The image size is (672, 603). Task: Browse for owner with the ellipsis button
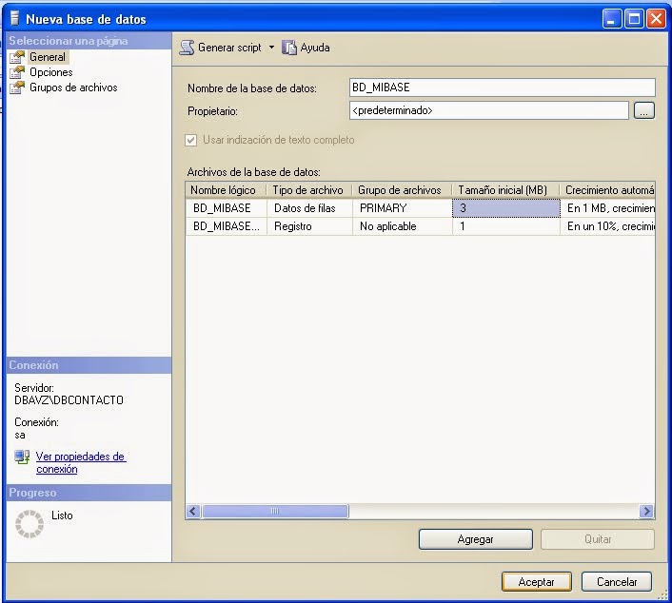[x=643, y=110]
